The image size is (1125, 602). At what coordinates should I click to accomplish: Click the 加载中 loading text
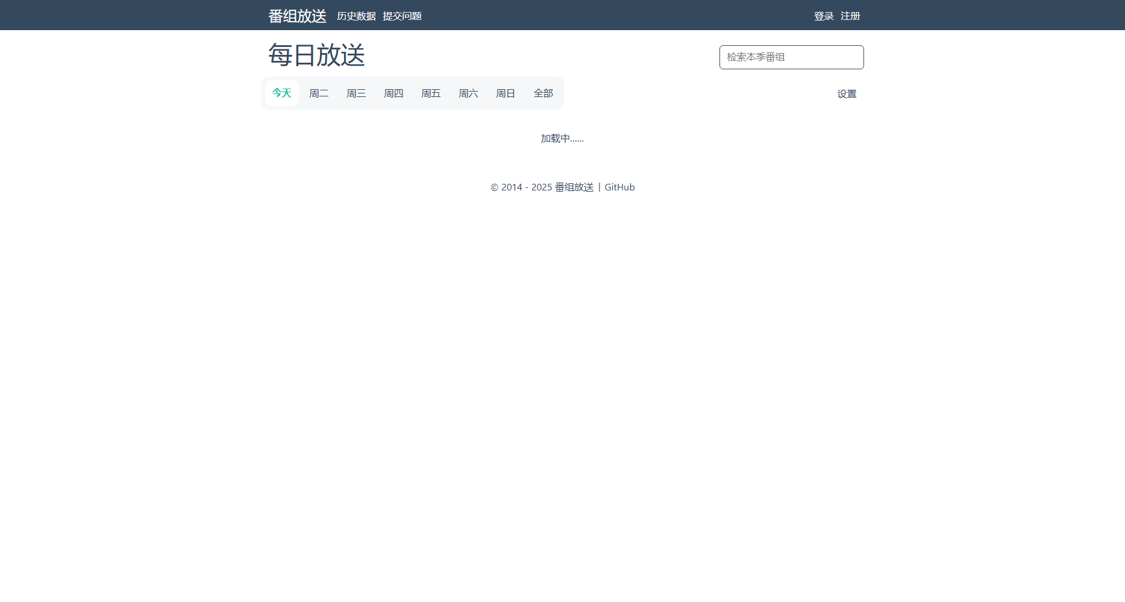tap(562, 139)
